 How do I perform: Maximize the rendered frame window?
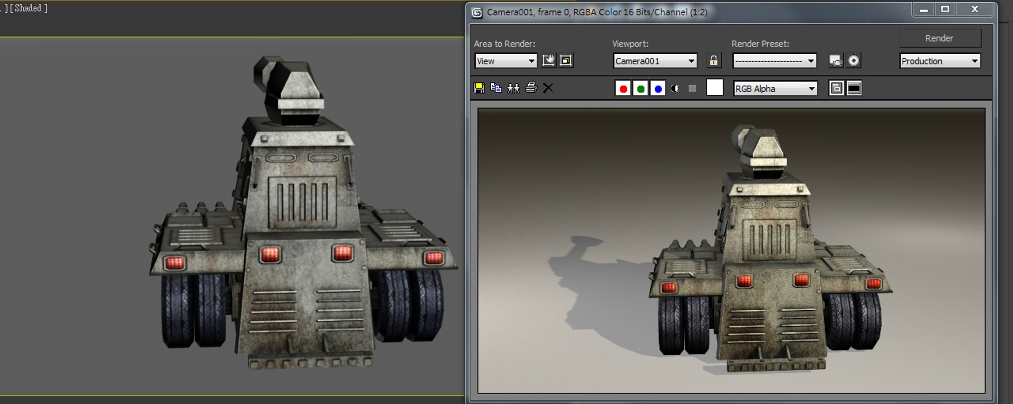pos(945,9)
